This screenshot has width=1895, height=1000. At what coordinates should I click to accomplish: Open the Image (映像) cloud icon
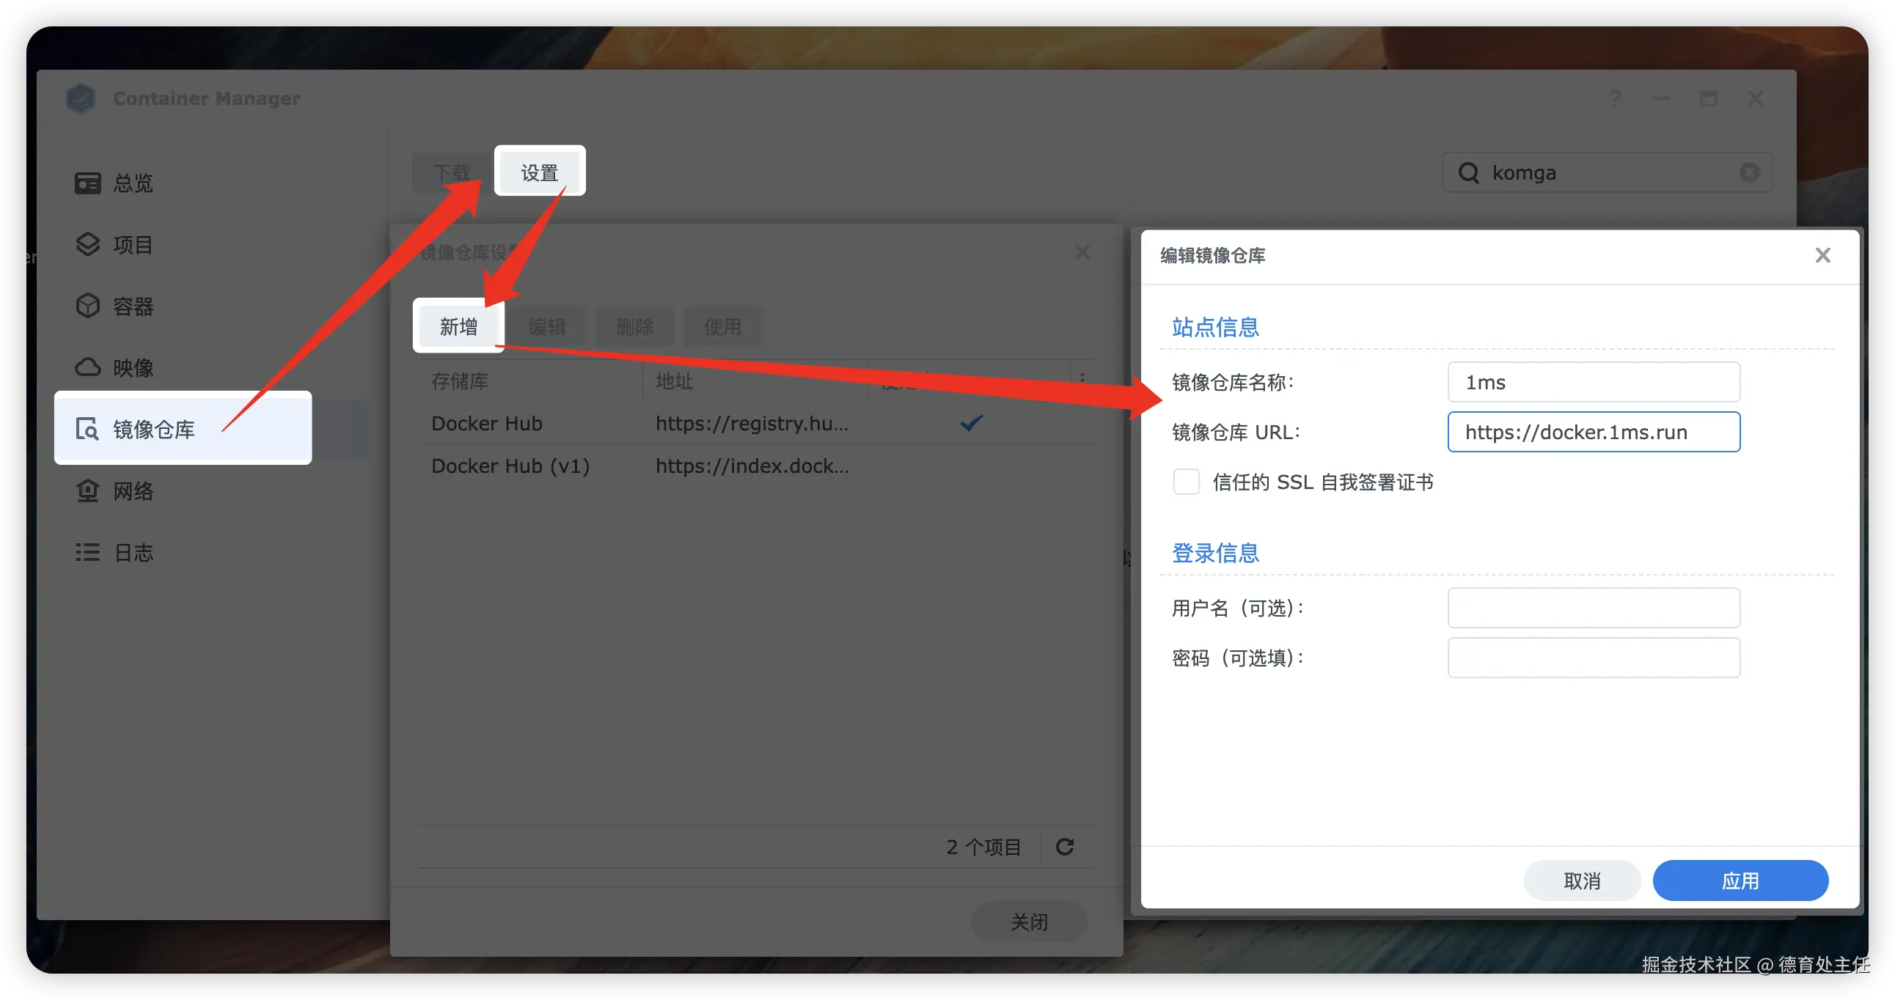[87, 367]
